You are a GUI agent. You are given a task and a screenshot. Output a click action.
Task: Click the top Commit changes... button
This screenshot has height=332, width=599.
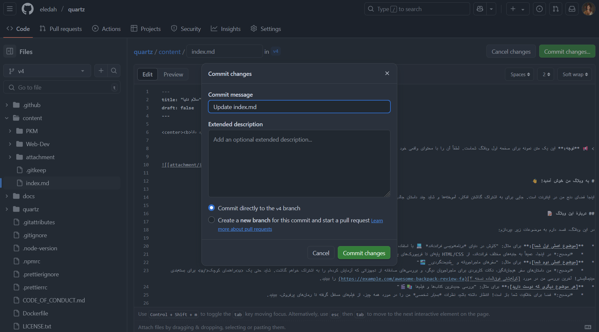click(x=567, y=51)
